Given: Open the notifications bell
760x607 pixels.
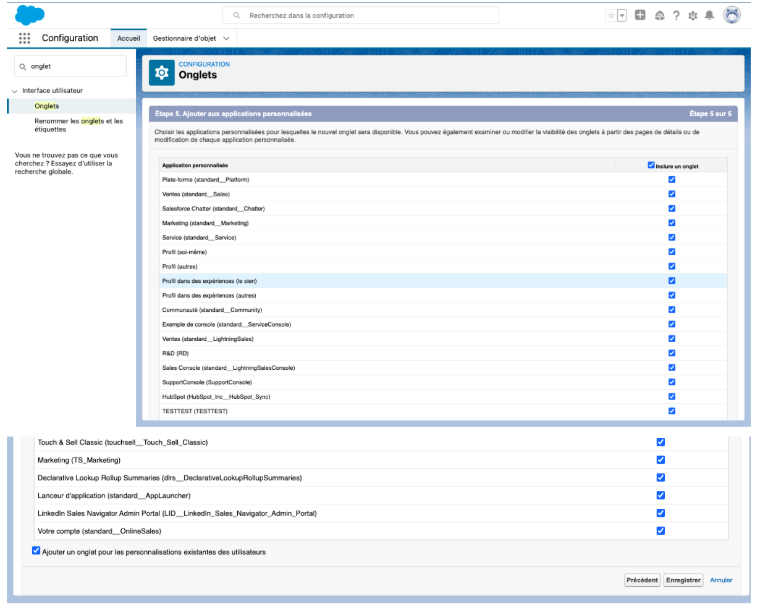Looking at the screenshot, I should click(709, 15).
